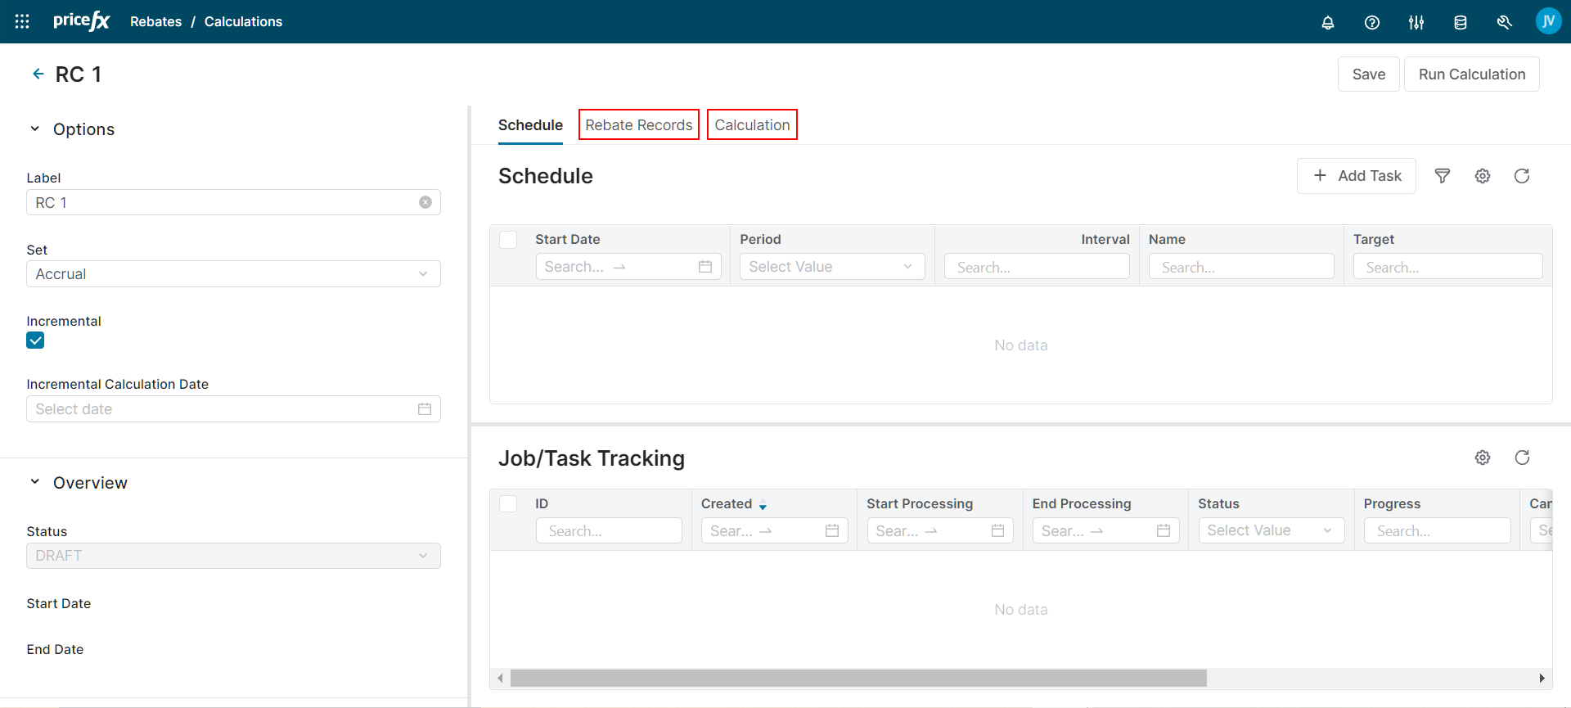The height and width of the screenshot is (708, 1571).
Task: Open the help question mark icon
Action: tap(1372, 22)
